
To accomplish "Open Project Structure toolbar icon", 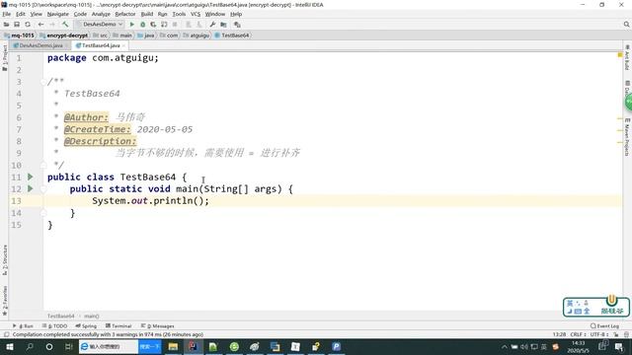I will point(223,25).
